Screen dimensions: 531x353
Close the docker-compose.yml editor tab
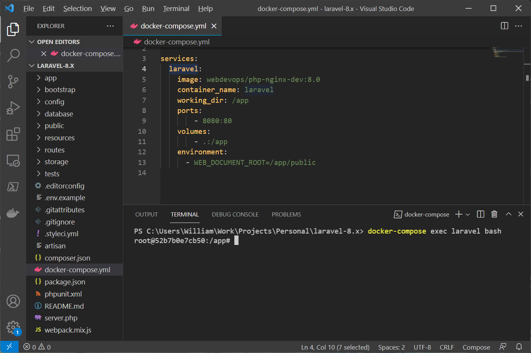214,26
